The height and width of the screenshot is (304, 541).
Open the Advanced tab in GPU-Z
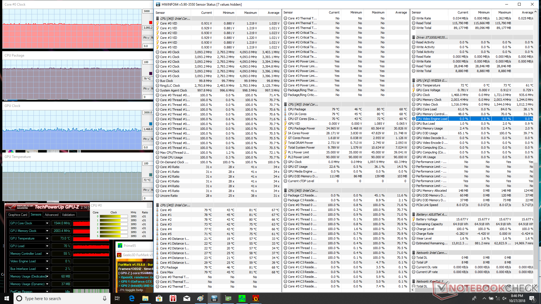pos(52,215)
